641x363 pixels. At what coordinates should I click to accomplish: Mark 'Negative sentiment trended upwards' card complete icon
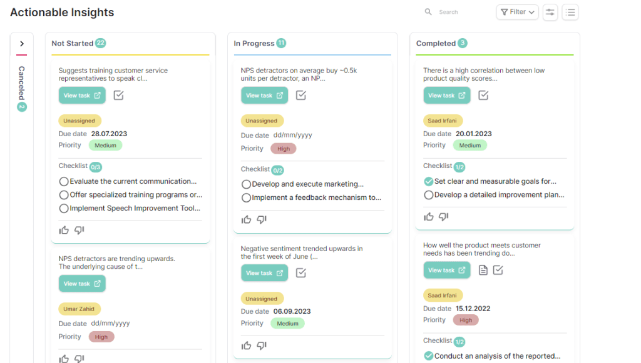(x=301, y=273)
